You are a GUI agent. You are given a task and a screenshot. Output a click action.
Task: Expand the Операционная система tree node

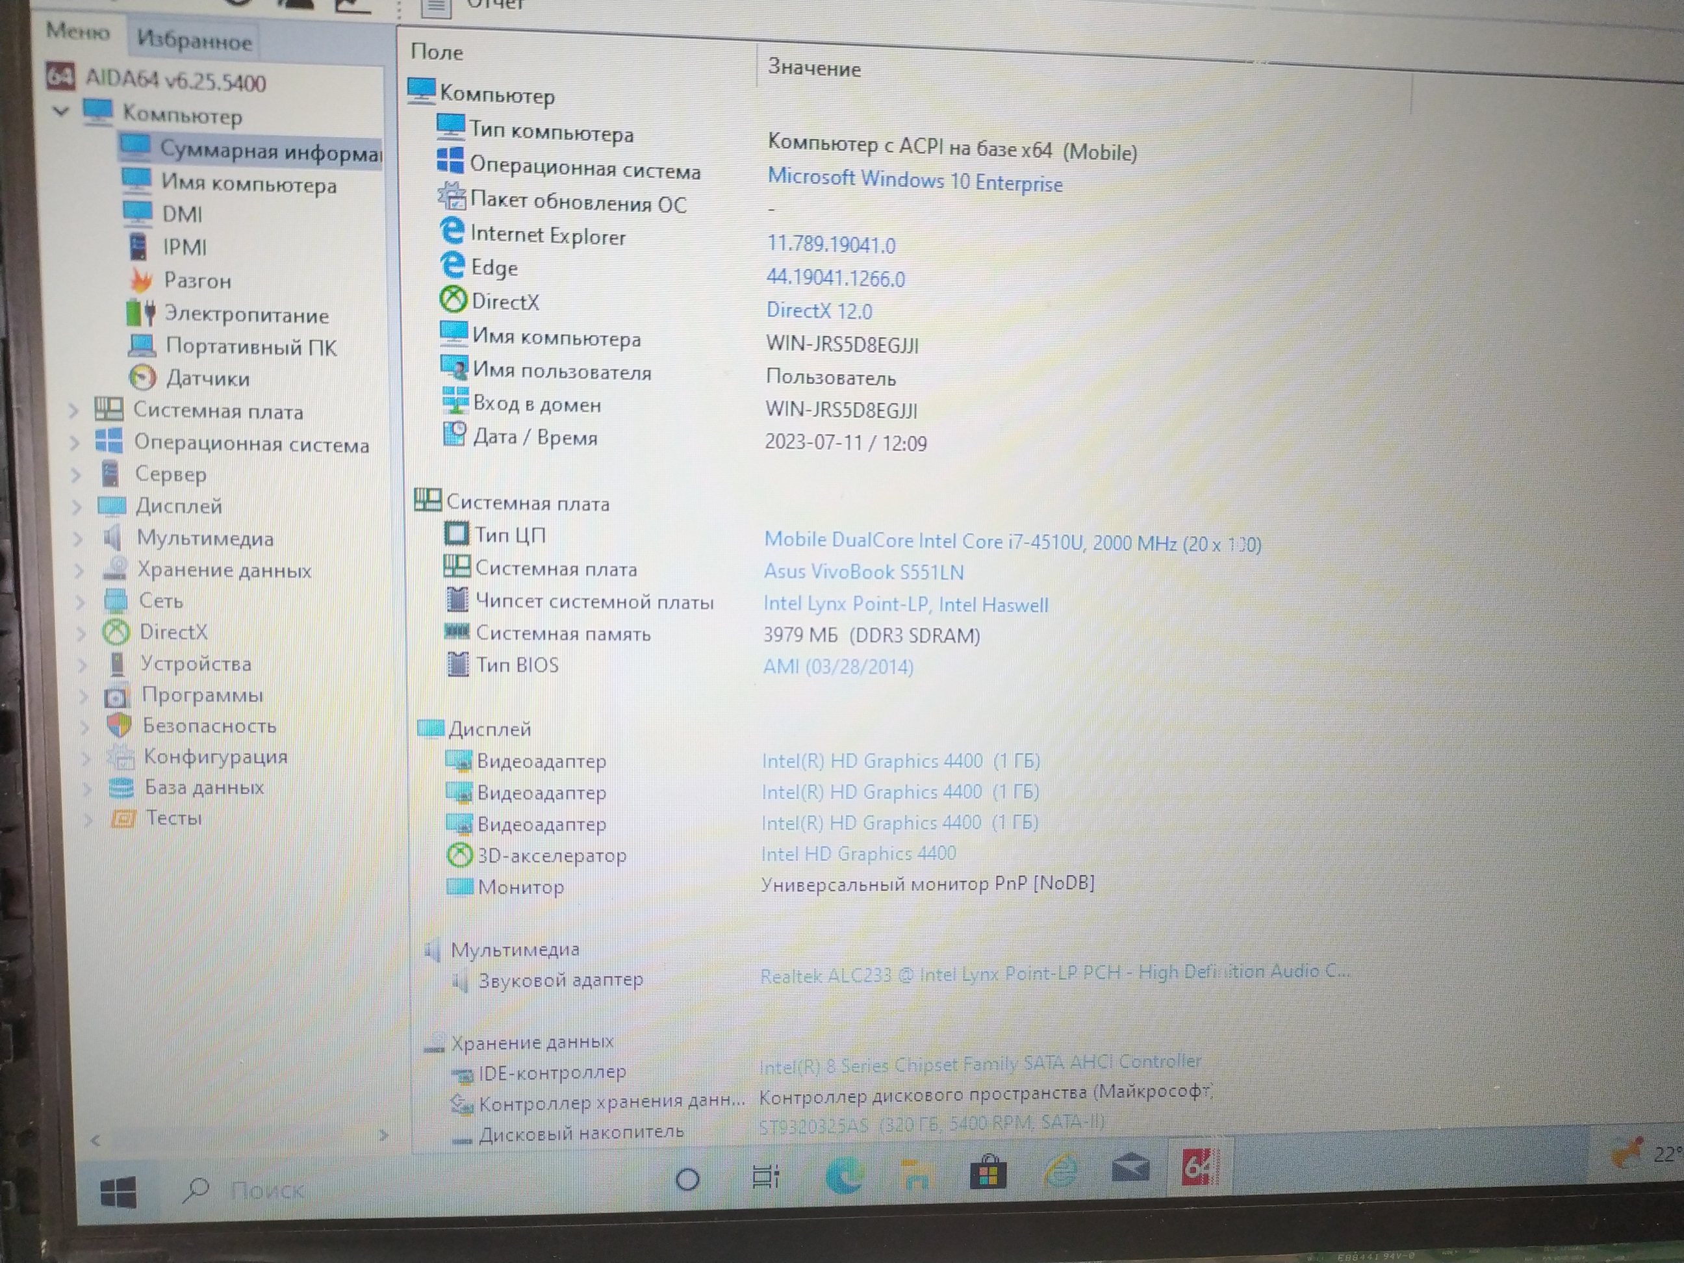tap(74, 442)
